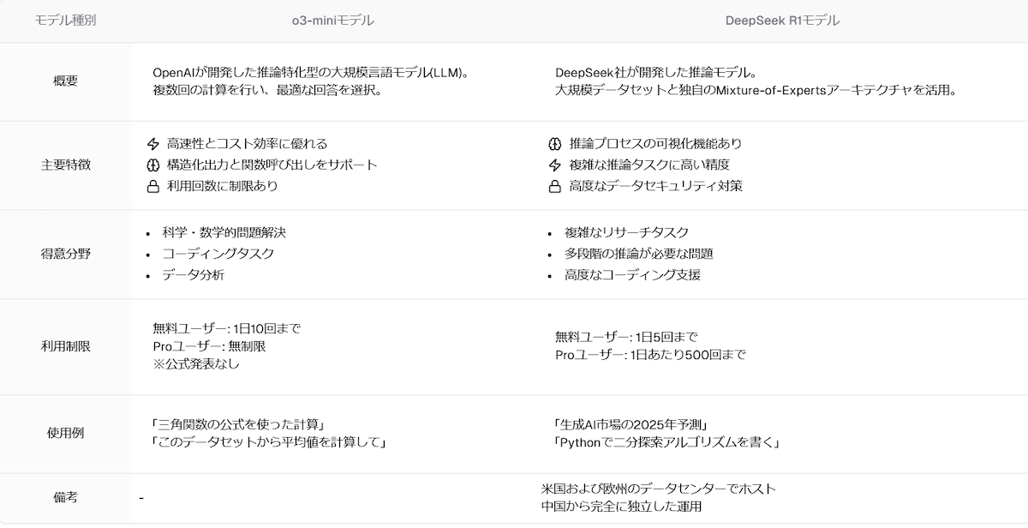
Task: Click the 備考 row label
Action: click(x=65, y=497)
